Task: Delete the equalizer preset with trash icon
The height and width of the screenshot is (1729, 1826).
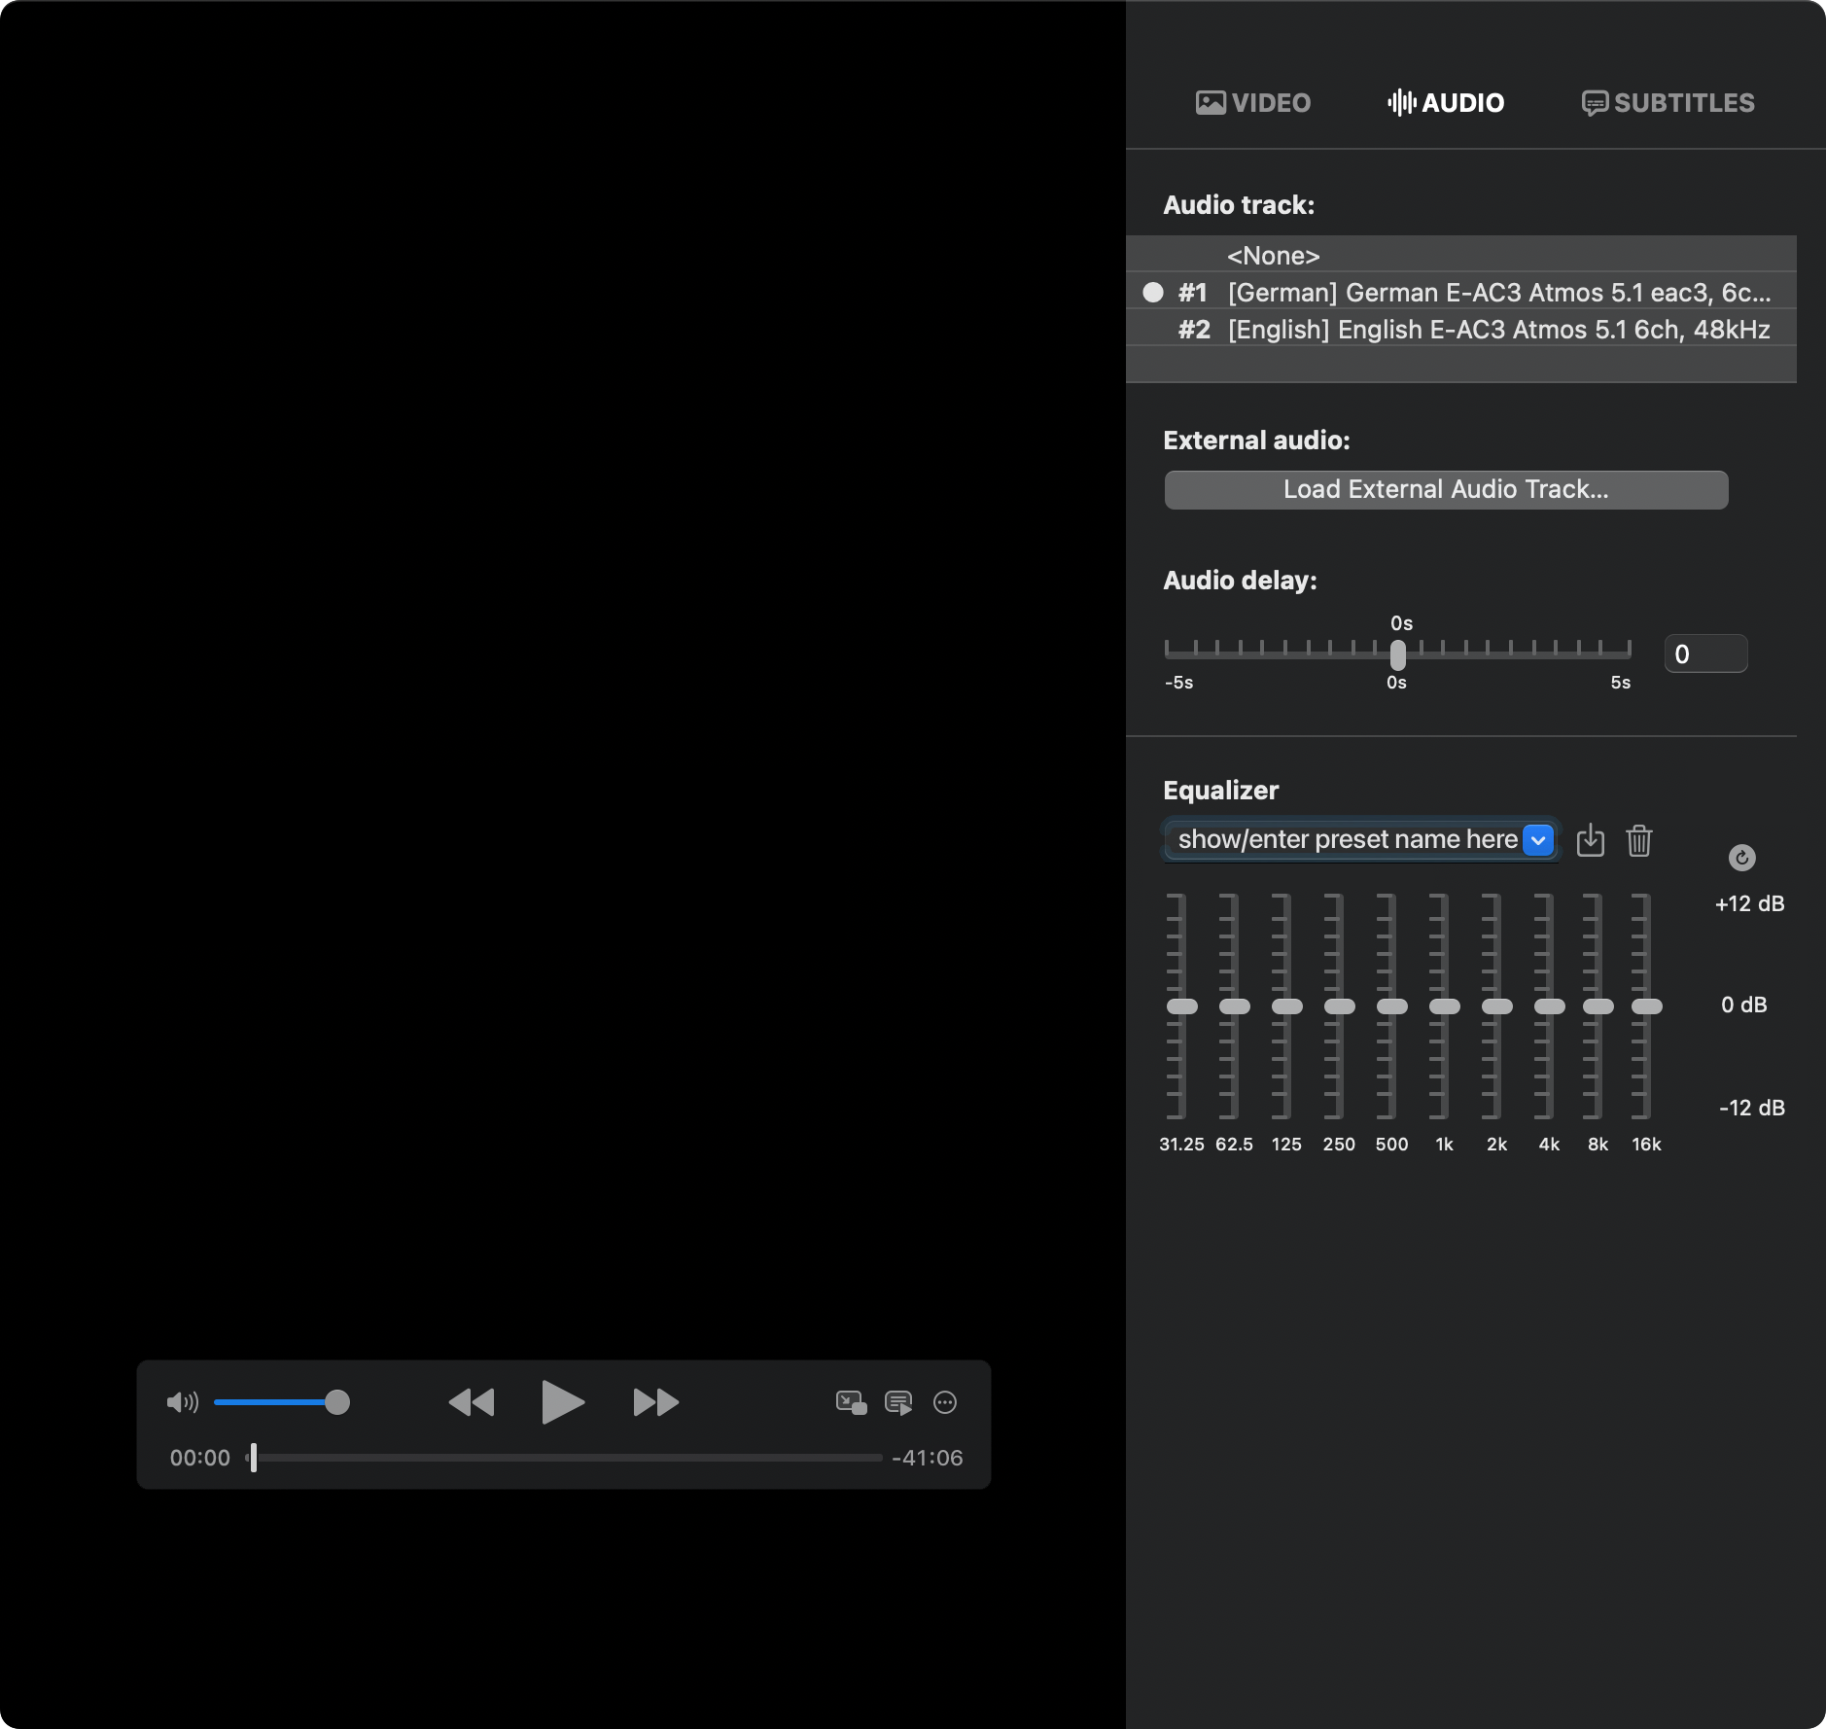Action: (x=1639, y=840)
